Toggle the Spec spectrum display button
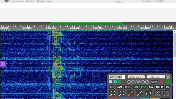This screenshot has height=99, width=176. point(154,82)
